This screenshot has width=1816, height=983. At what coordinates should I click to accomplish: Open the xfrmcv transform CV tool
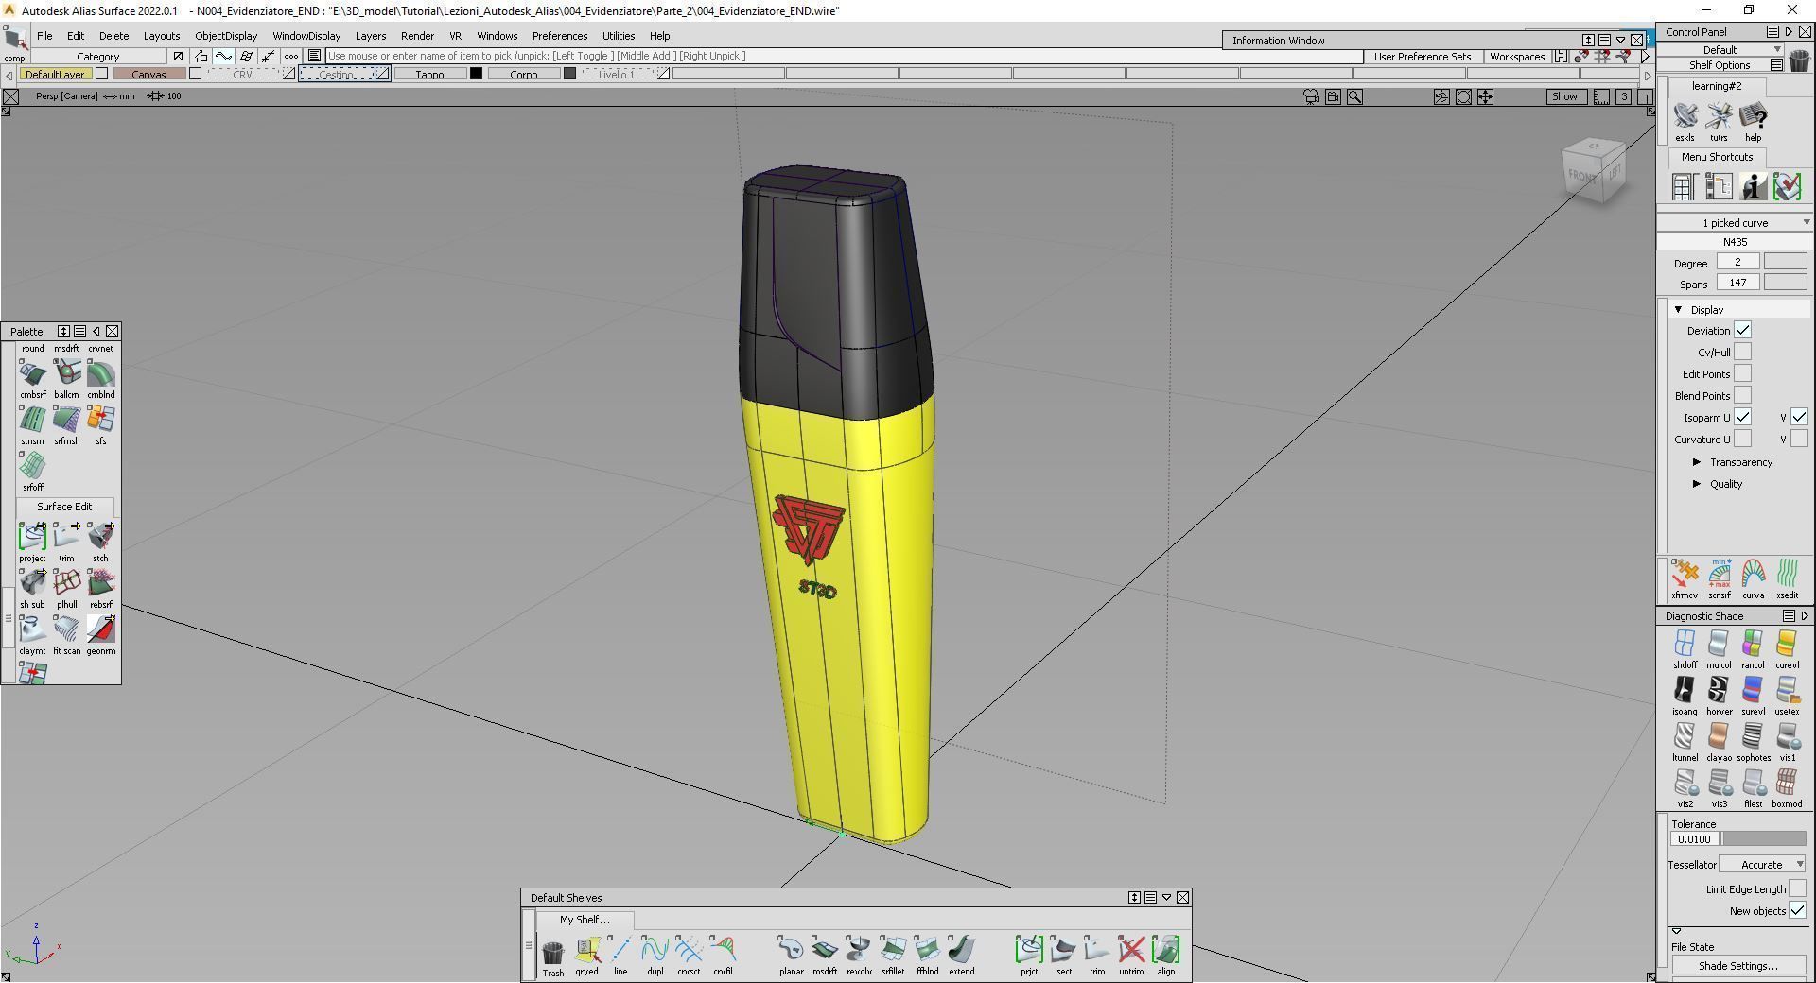tap(1685, 574)
